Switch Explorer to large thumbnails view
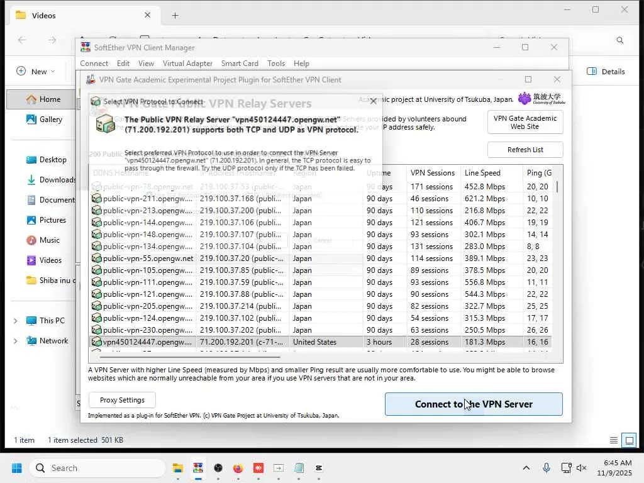The height and width of the screenshot is (483, 644). tap(629, 440)
